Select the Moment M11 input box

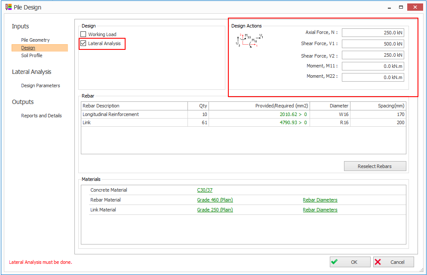pos(372,66)
